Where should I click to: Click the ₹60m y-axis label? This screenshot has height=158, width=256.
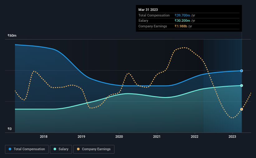point(12,35)
